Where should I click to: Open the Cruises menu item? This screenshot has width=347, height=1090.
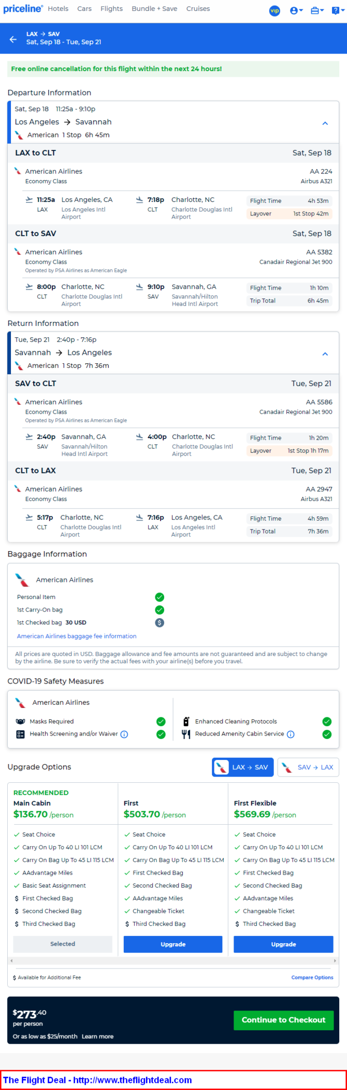click(x=198, y=9)
